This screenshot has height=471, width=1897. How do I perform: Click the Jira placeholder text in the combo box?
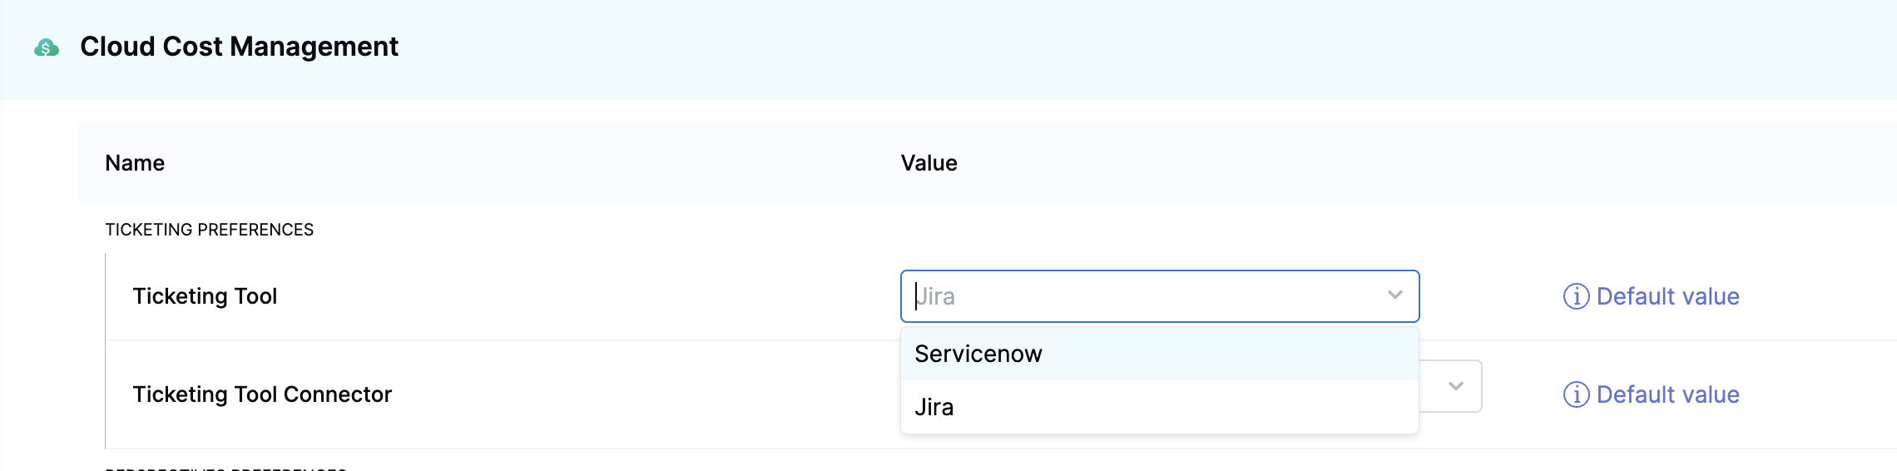(936, 296)
